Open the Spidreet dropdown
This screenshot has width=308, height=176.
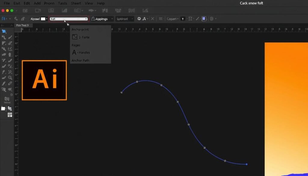click(125, 19)
